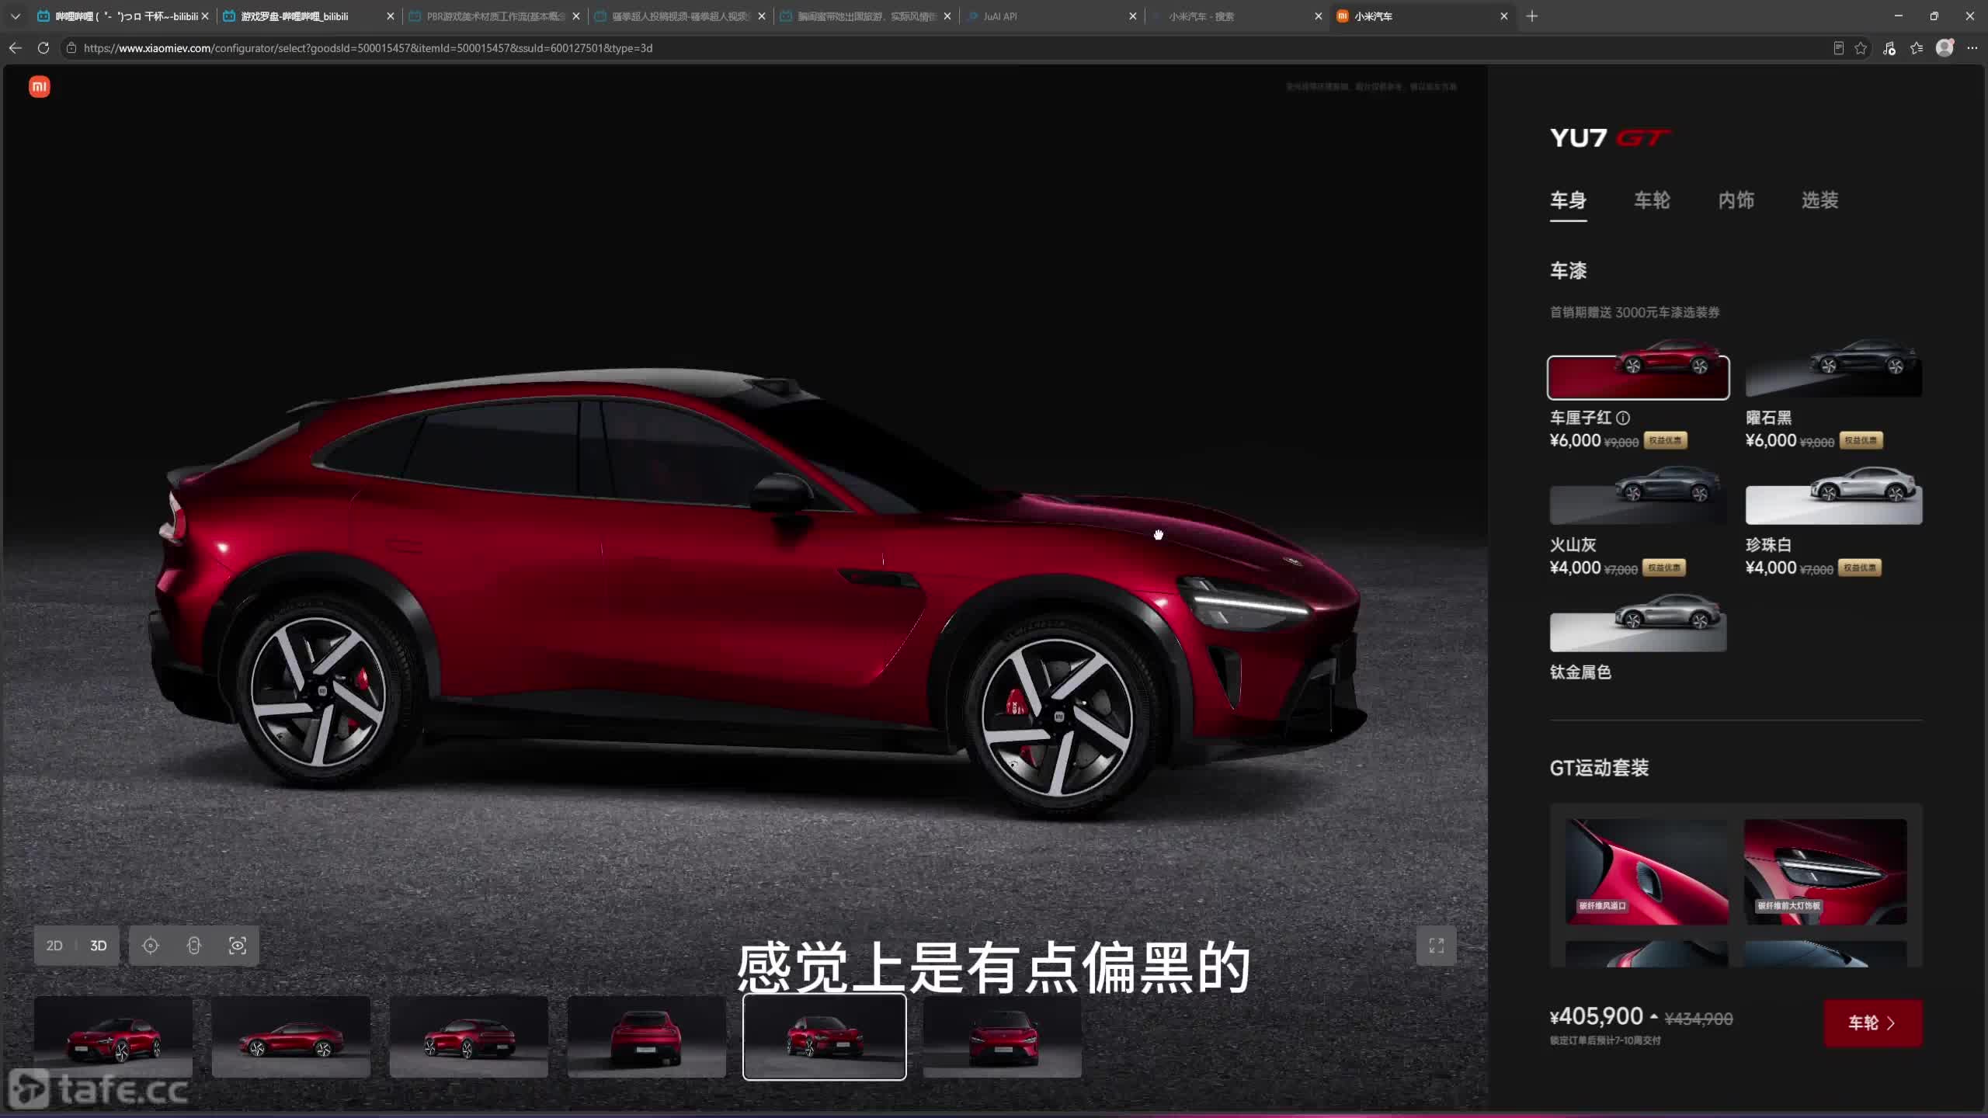Screen dimensions: 1988x1118
Task: Click the 首销期赠送 3000元车漆选装券 note
Action: coord(1635,312)
